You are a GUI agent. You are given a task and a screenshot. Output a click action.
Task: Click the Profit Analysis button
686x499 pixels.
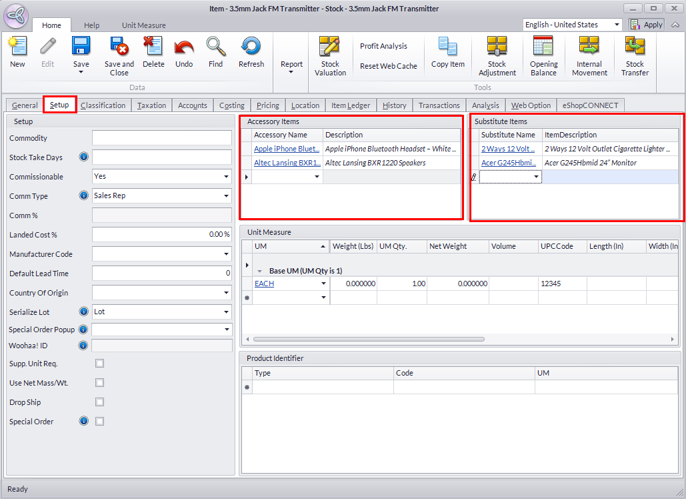[x=383, y=46]
